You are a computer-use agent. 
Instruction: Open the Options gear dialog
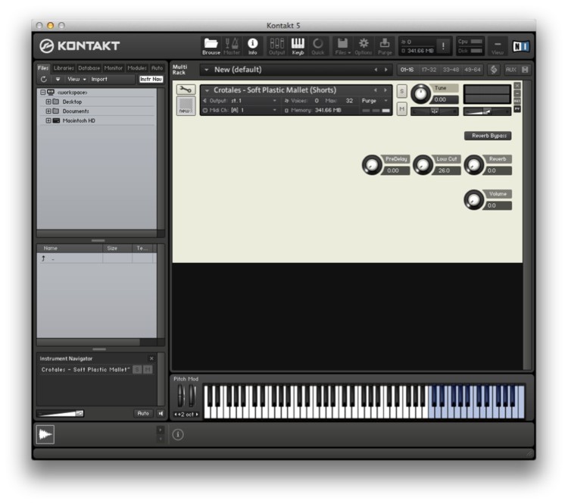coord(364,46)
